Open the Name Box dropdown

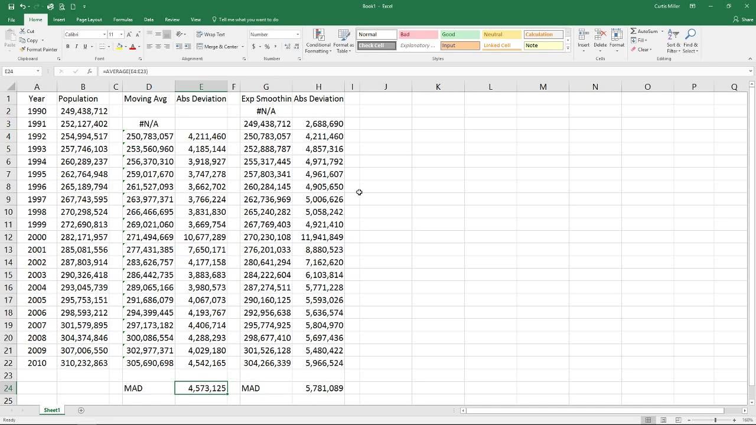[x=37, y=71]
